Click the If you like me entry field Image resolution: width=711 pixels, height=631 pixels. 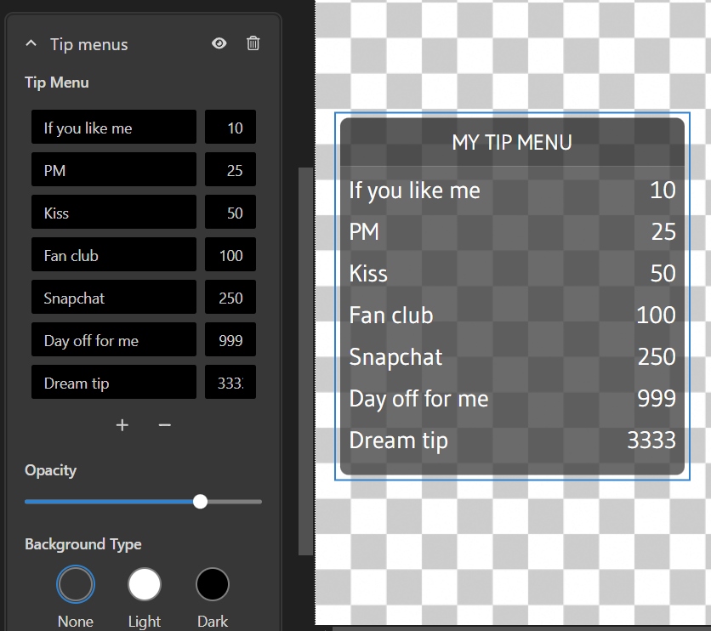coord(113,127)
